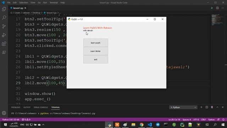This screenshot has width=227, height=128.
Task: Switch to the PROBLEMS panel tab
Action: click(16, 107)
